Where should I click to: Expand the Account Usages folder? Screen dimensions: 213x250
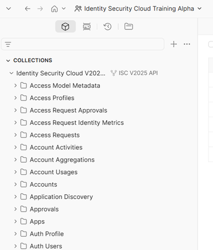pyautogui.click(x=16, y=172)
